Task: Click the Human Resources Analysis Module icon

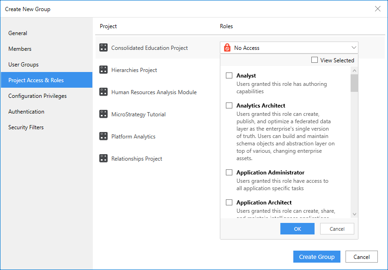Action: tap(103, 92)
